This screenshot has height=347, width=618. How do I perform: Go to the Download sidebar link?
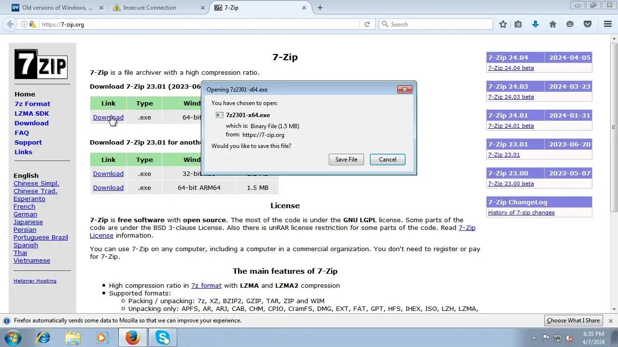[31, 123]
